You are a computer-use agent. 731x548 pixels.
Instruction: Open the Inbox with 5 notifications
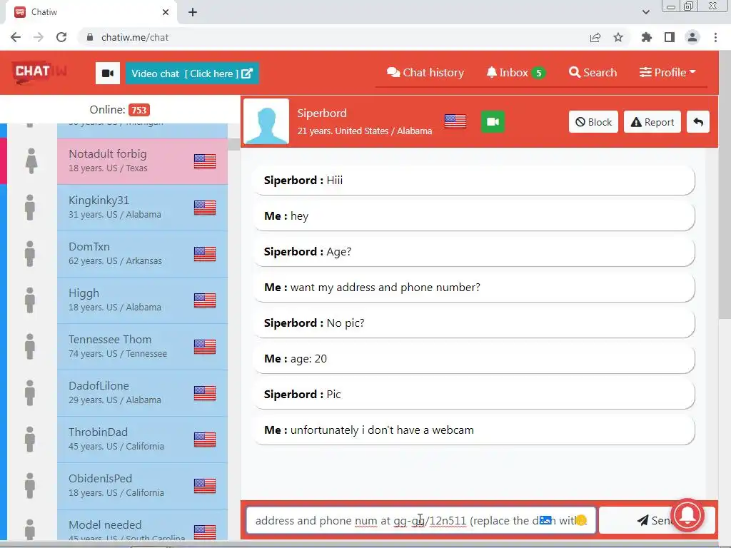515,73
